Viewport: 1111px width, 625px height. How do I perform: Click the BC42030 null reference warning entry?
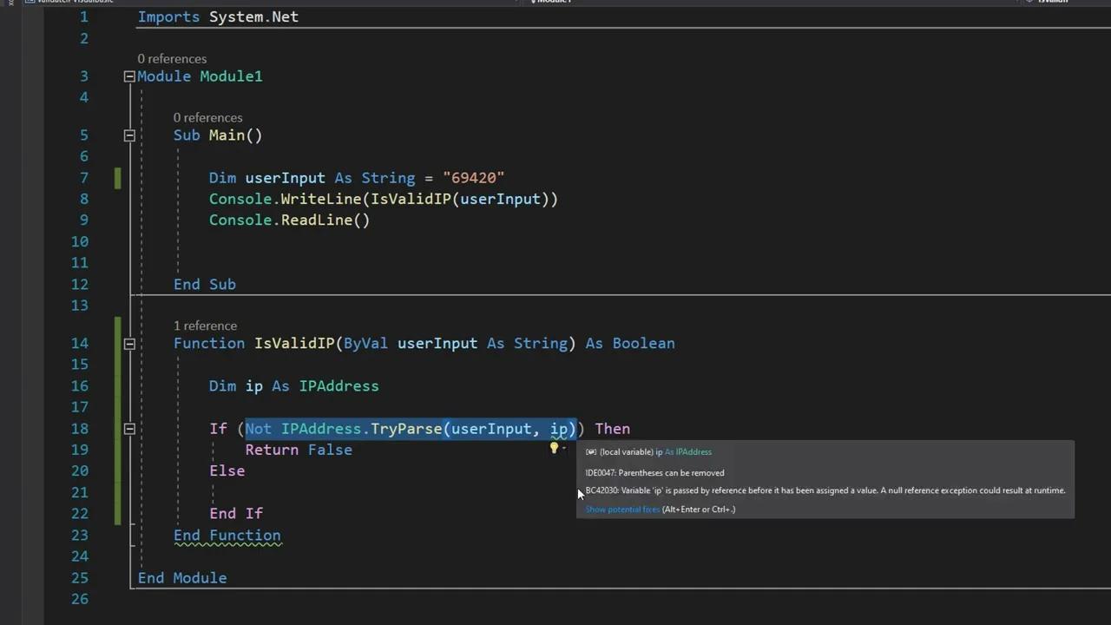point(825,490)
